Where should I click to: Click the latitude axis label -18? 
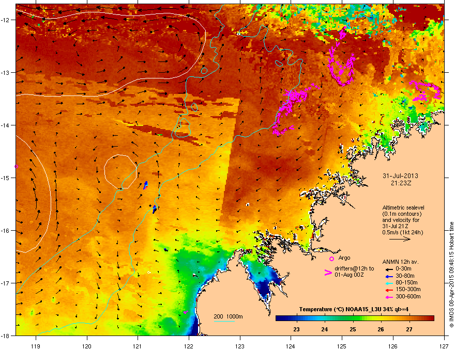[x=5, y=336]
